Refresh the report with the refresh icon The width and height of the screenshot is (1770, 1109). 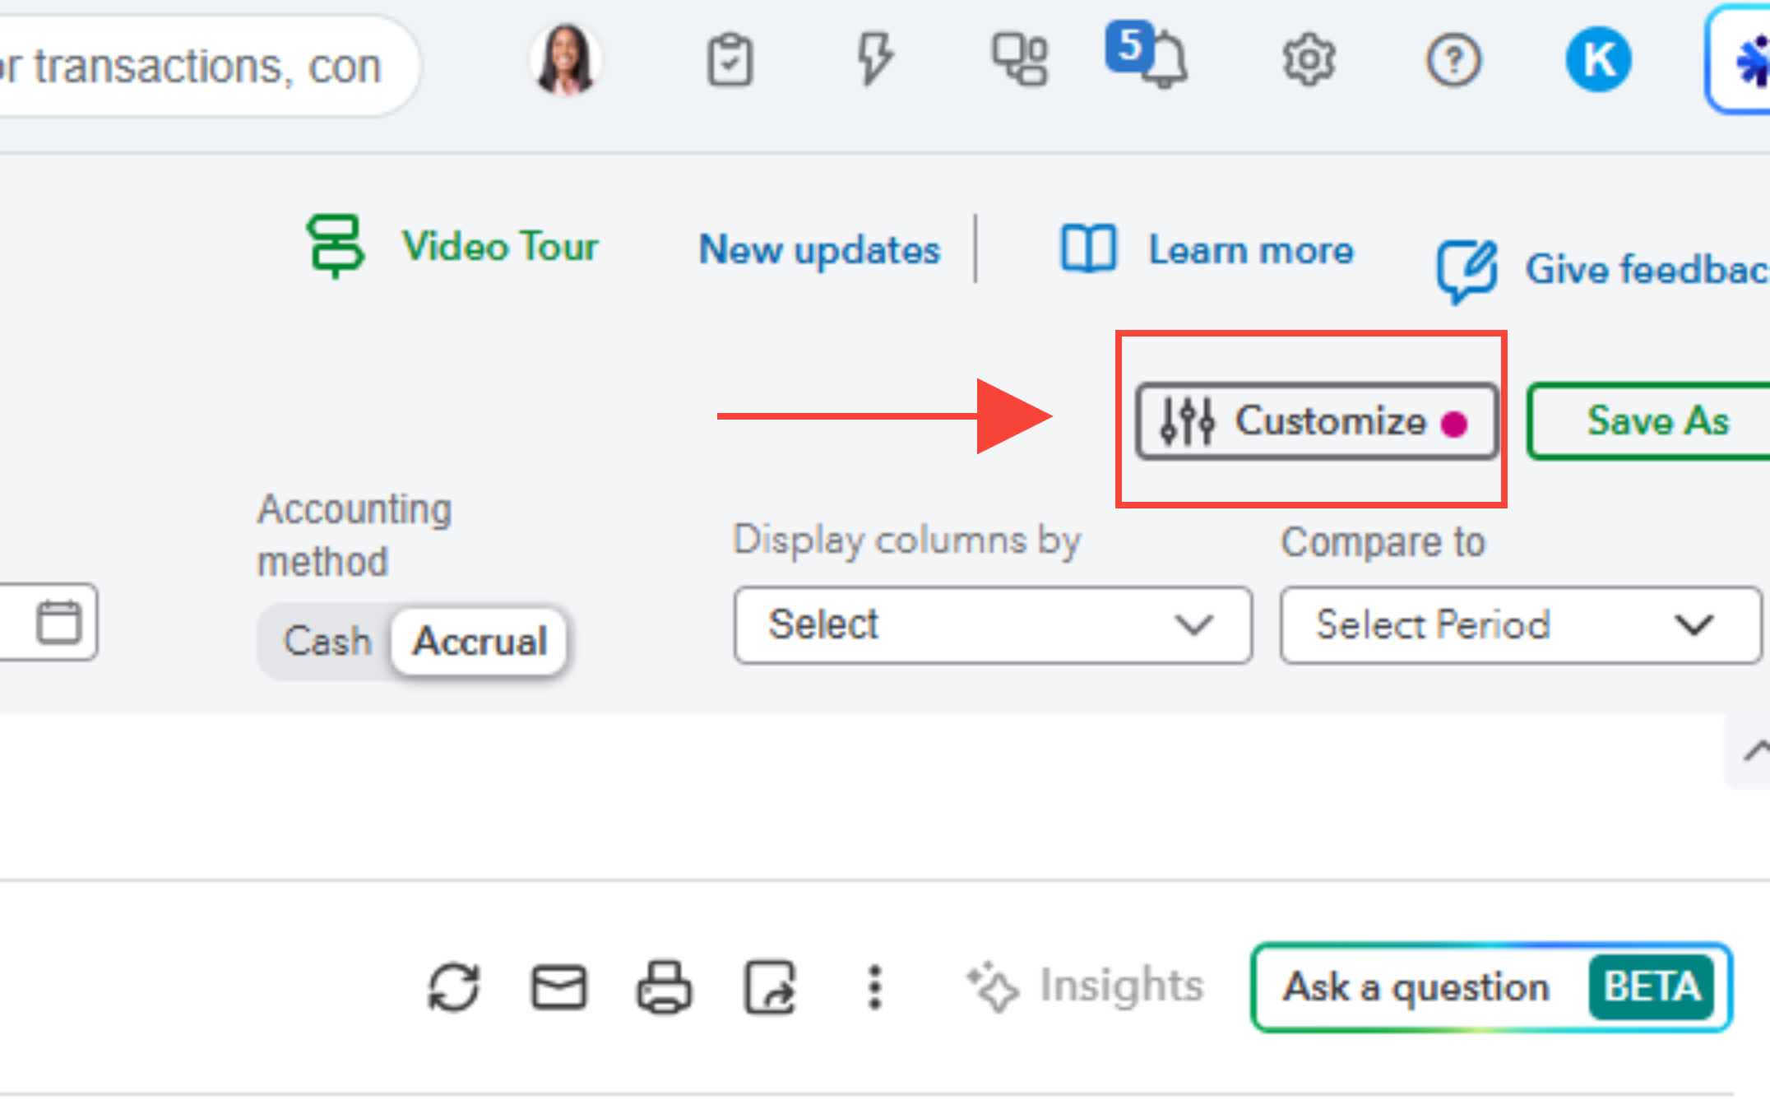click(453, 986)
